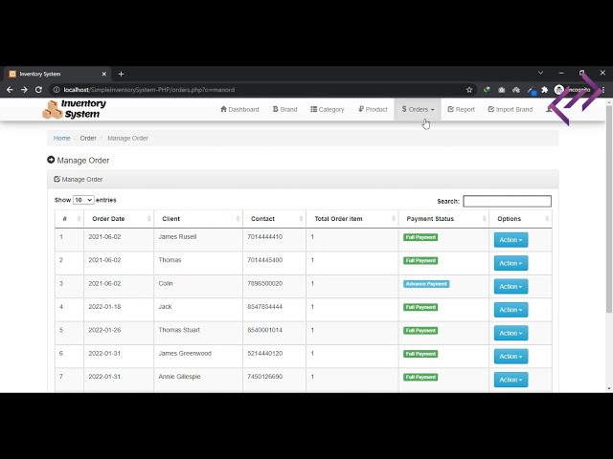This screenshot has width=613, height=459.
Task: Sort by Options column header
Action: (520, 219)
